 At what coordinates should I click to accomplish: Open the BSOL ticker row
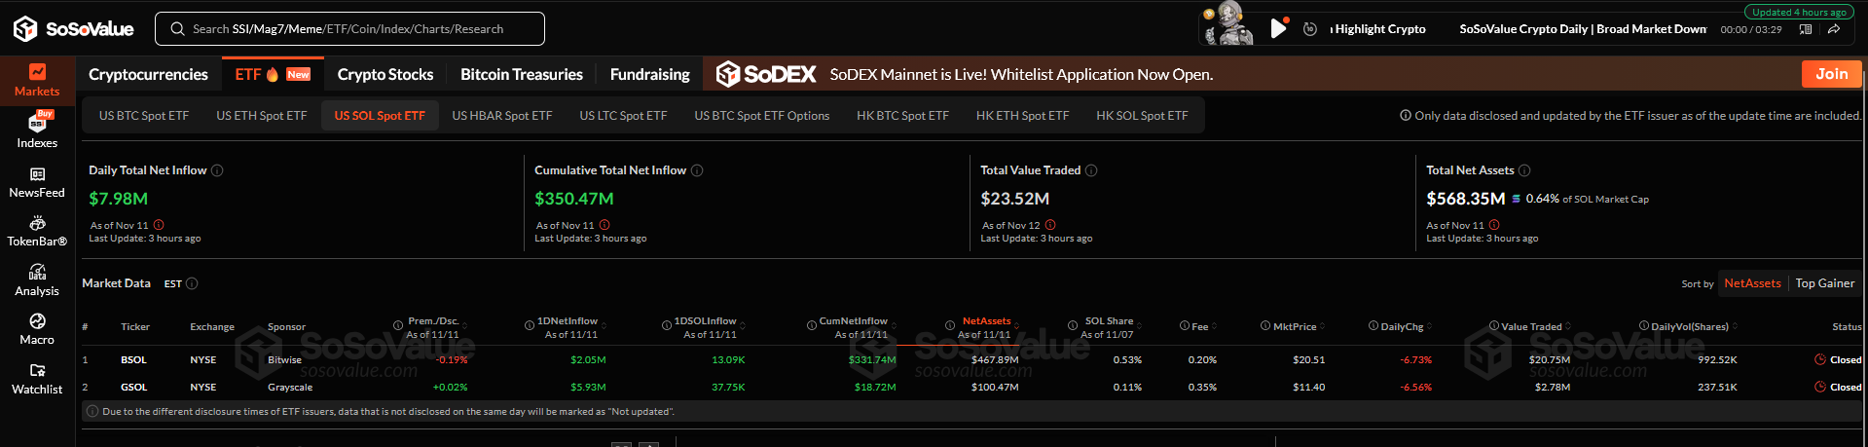133,360
